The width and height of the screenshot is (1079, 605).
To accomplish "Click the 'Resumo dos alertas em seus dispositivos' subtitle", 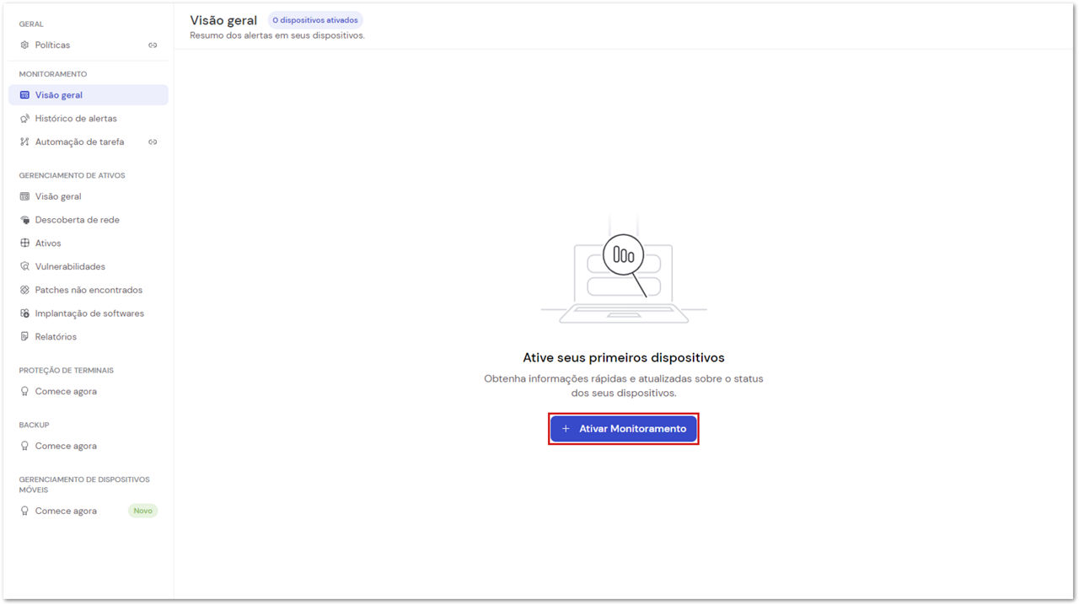I will [277, 36].
